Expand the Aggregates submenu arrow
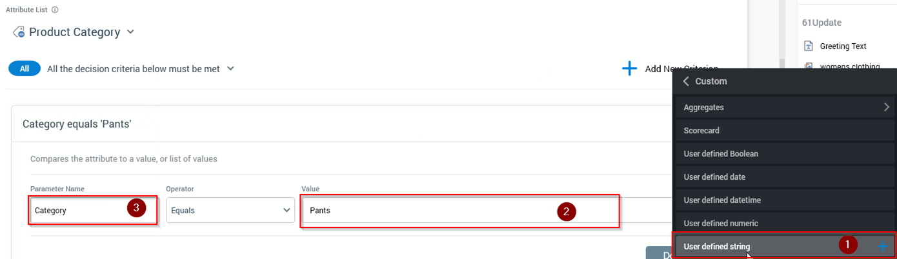The image size is (897, 259). click(887, 107)
